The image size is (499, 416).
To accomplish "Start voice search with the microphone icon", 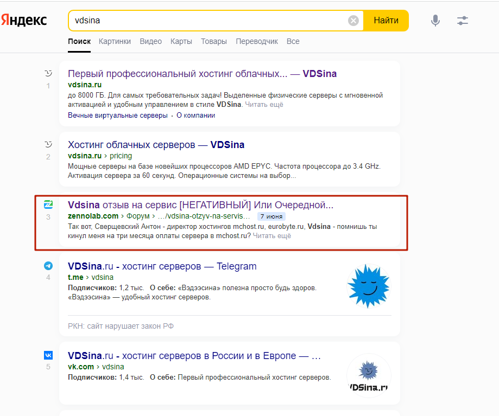I will 435,21.
